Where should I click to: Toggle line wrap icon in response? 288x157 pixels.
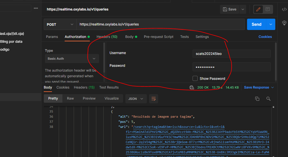154,99
